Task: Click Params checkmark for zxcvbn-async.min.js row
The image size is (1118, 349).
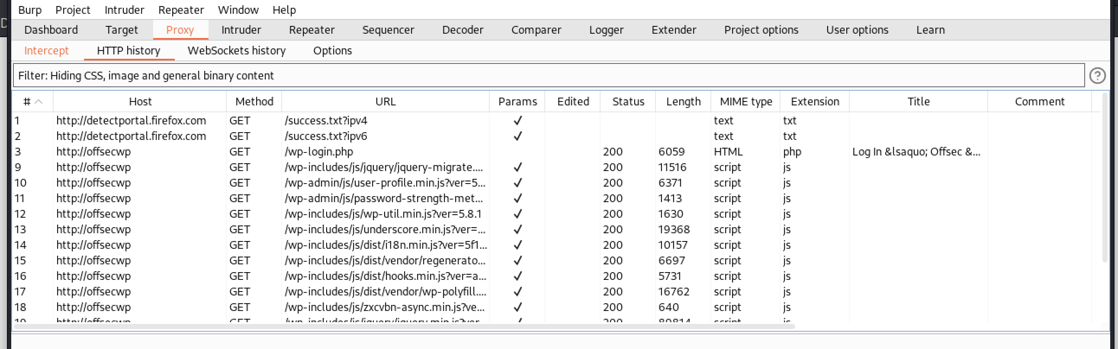Action: click(517, 307)
